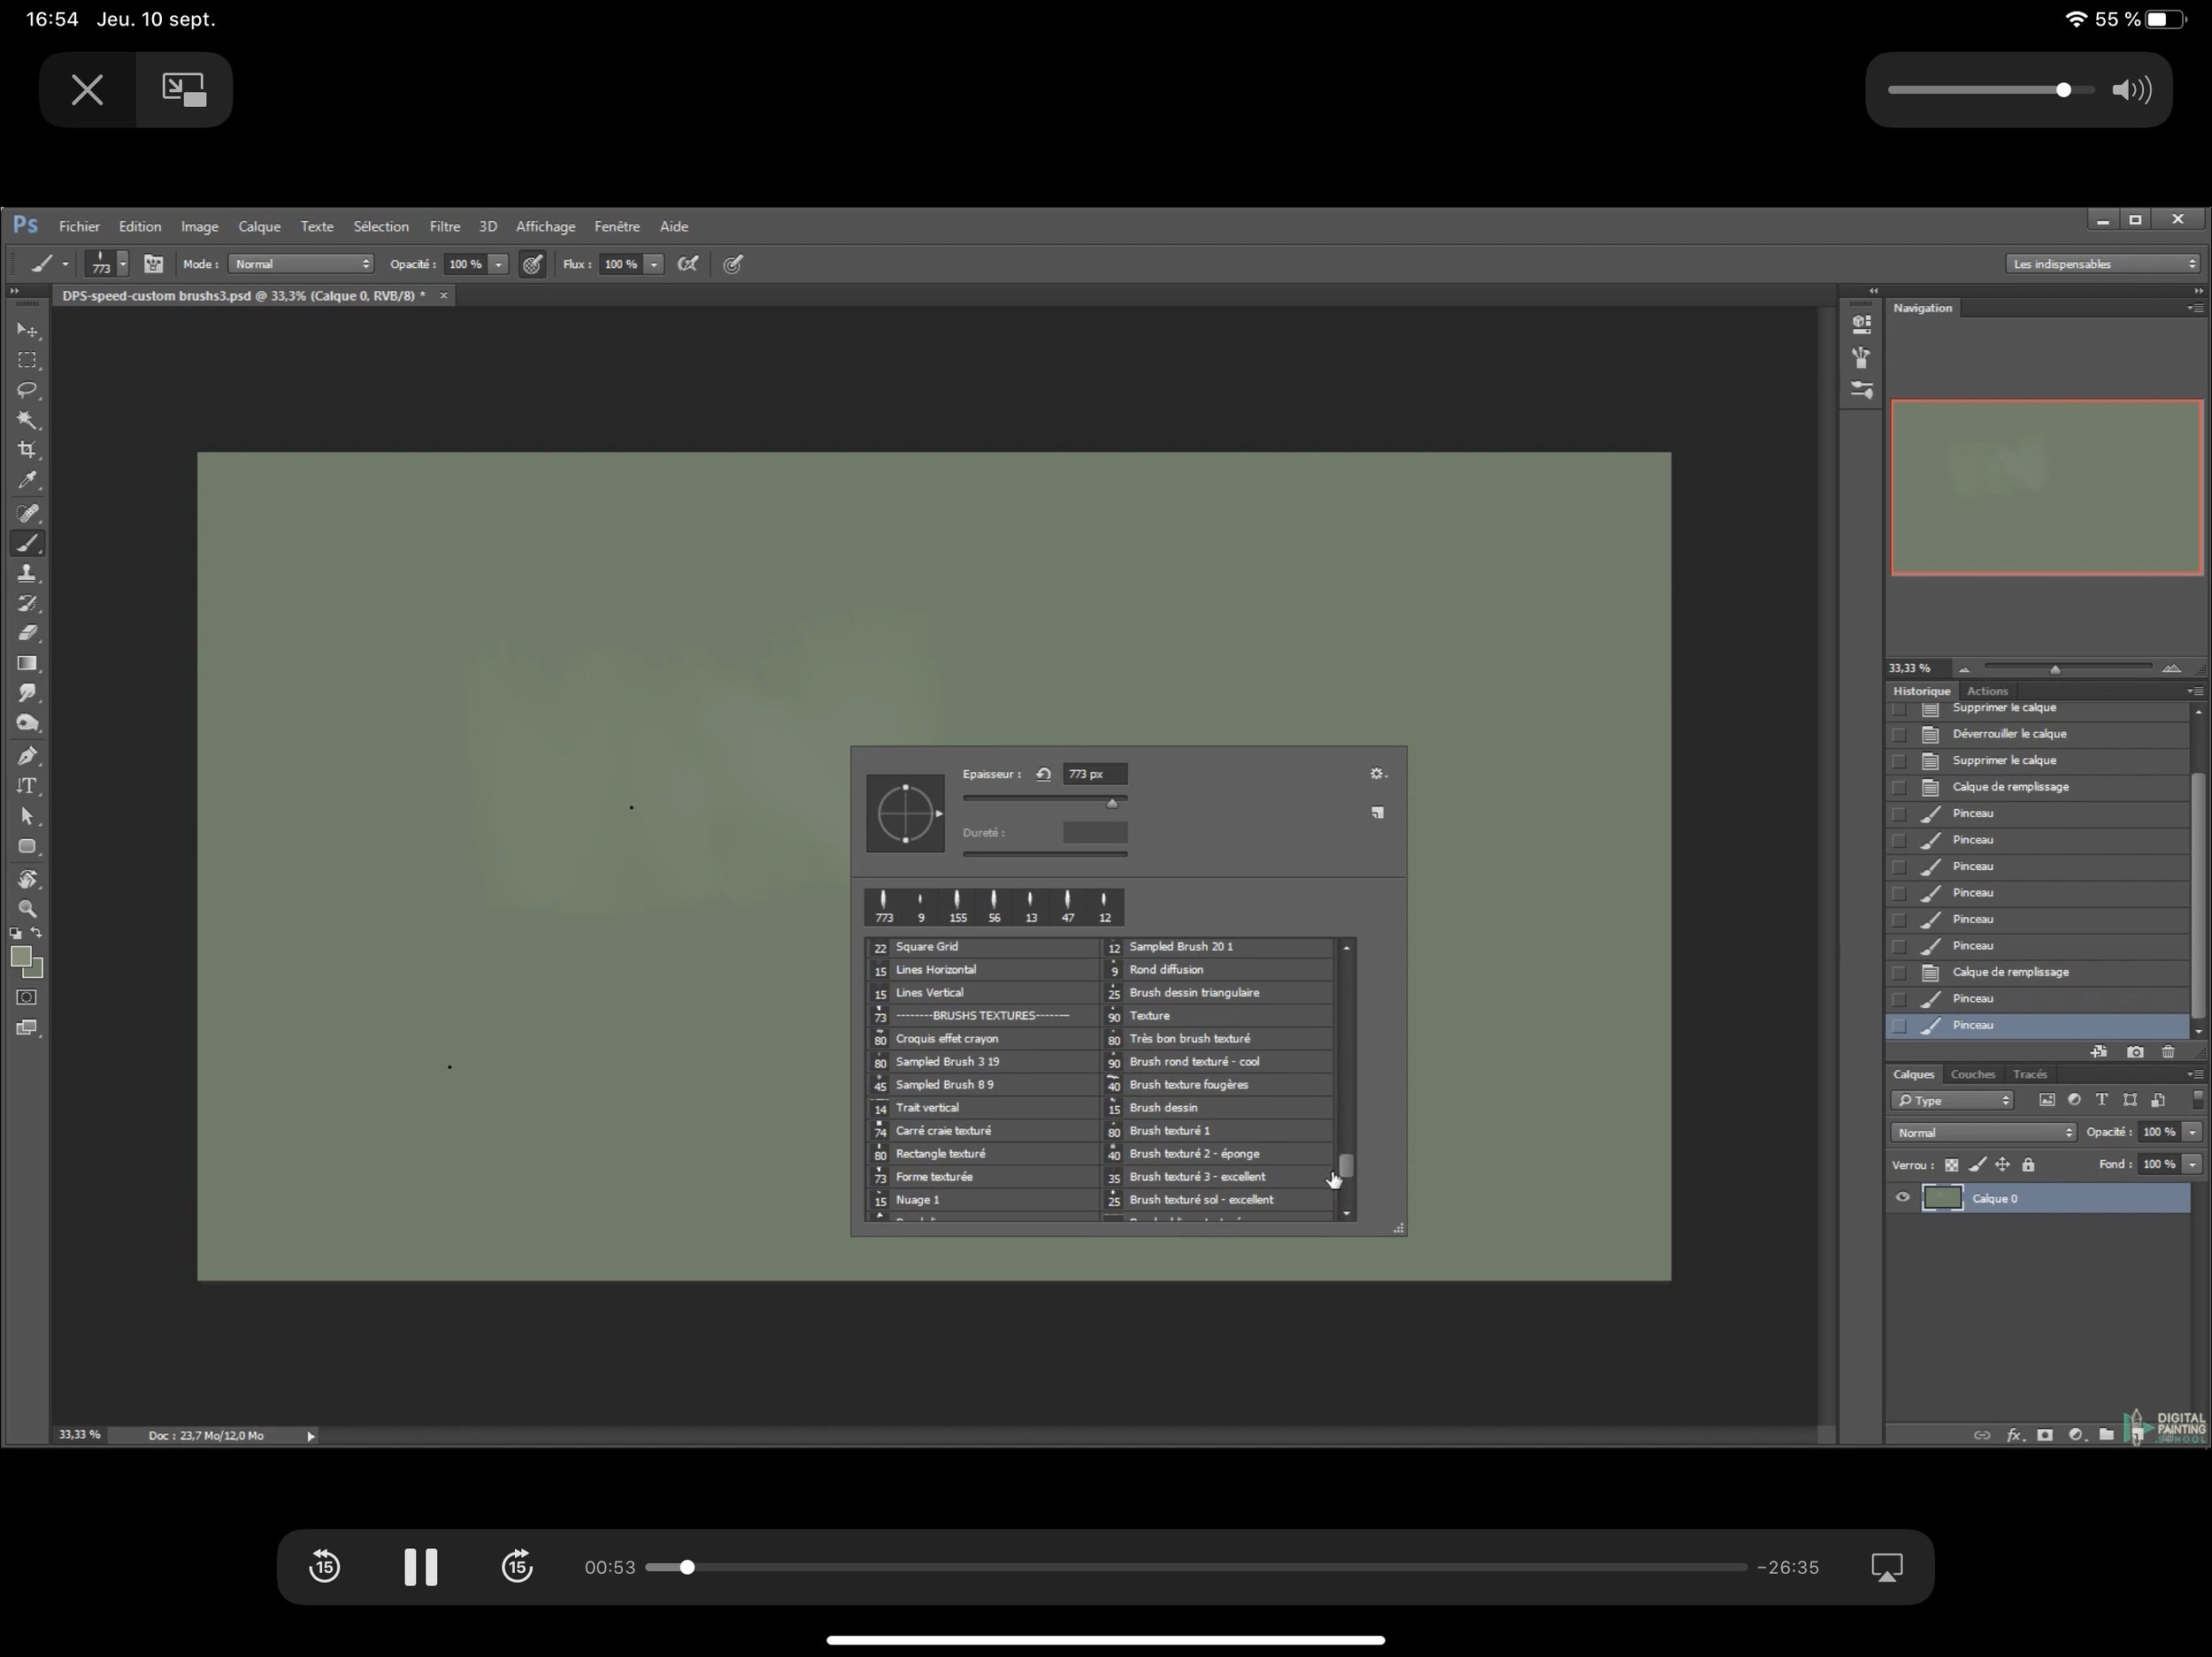Toggle visibility of Calque 0 layer
Screen dimensions: 2212x1657
(x=1902, y=1197)
